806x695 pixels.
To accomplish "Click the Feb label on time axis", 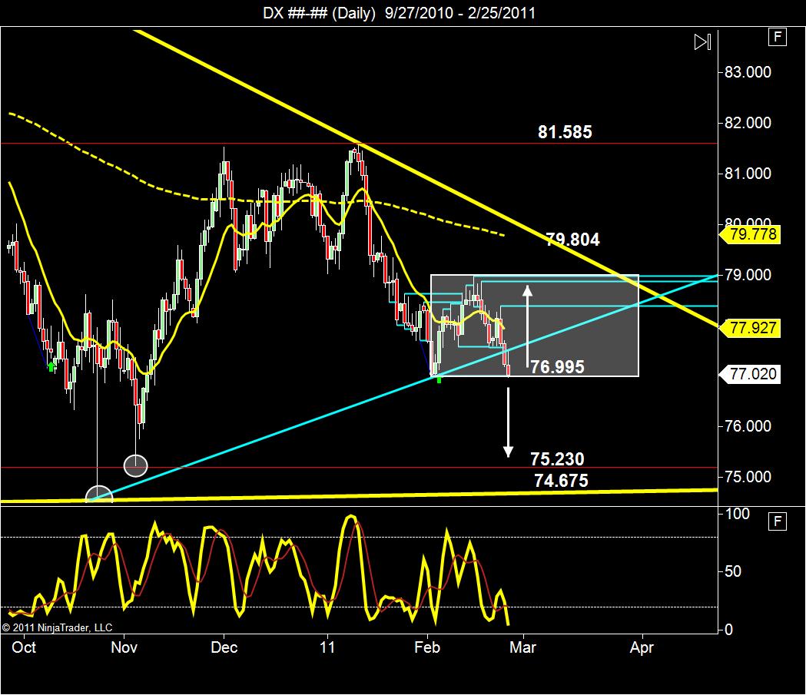I will 427,647.
